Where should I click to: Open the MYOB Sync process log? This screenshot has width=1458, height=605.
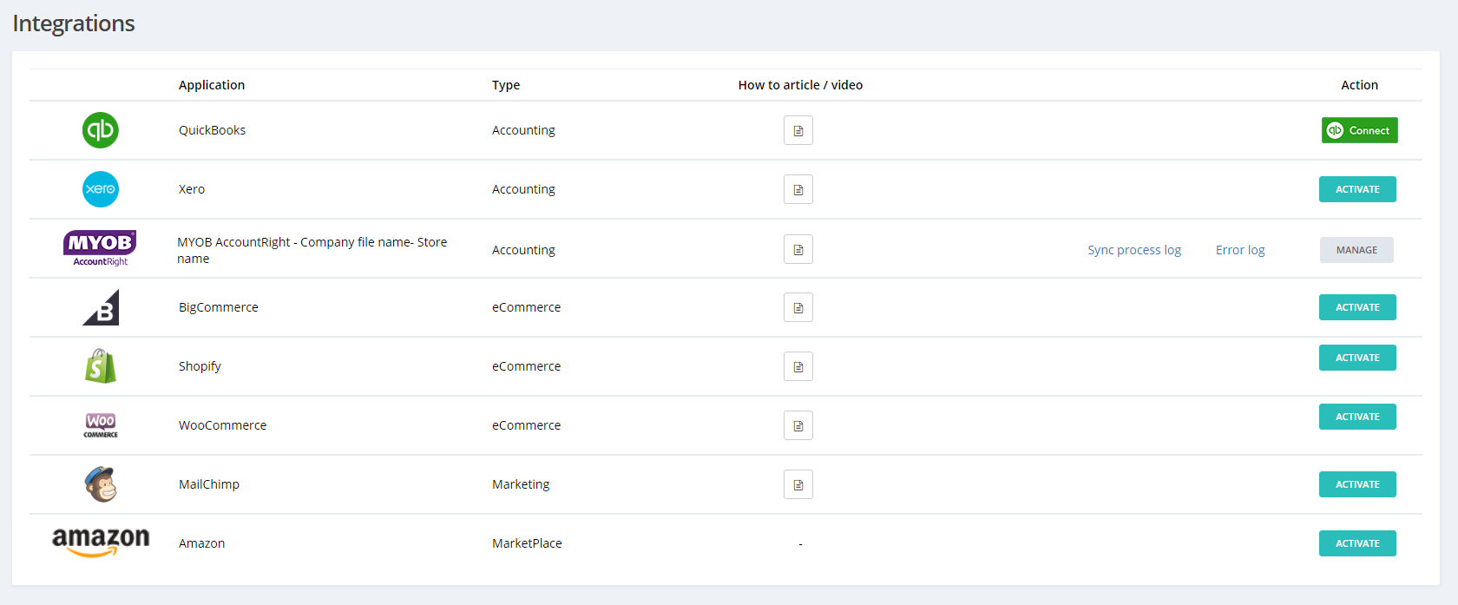click(1134, 250)
